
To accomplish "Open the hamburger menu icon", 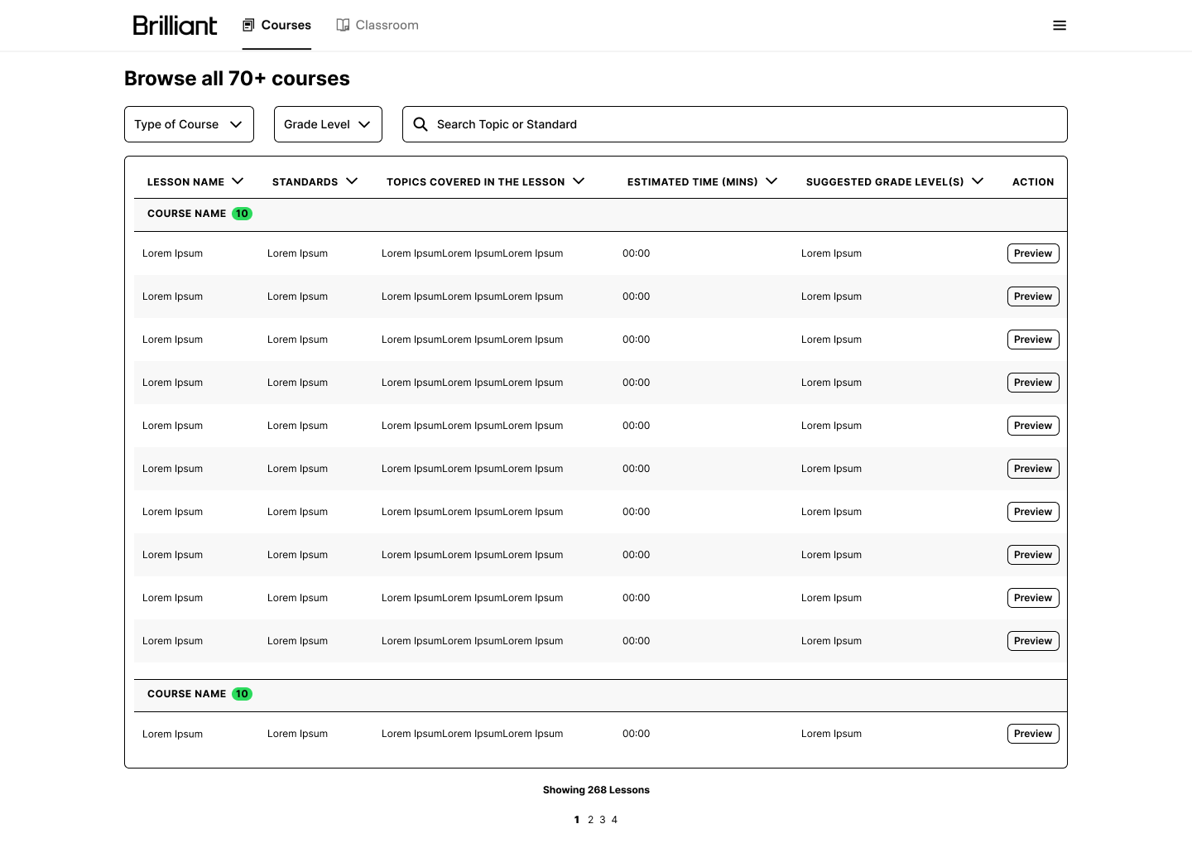I will [1060, 26].
